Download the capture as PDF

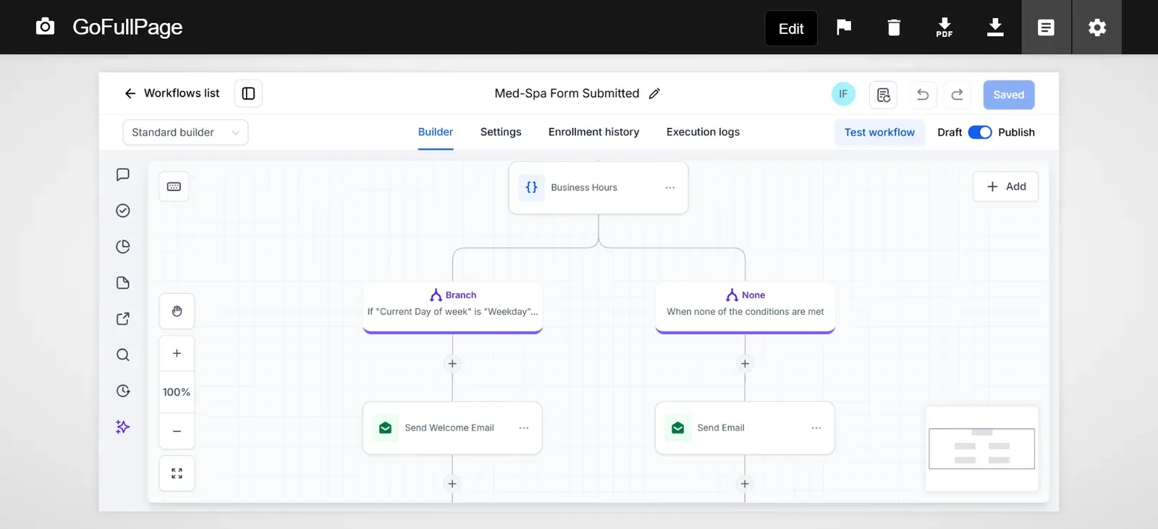[x=944, y=27]
